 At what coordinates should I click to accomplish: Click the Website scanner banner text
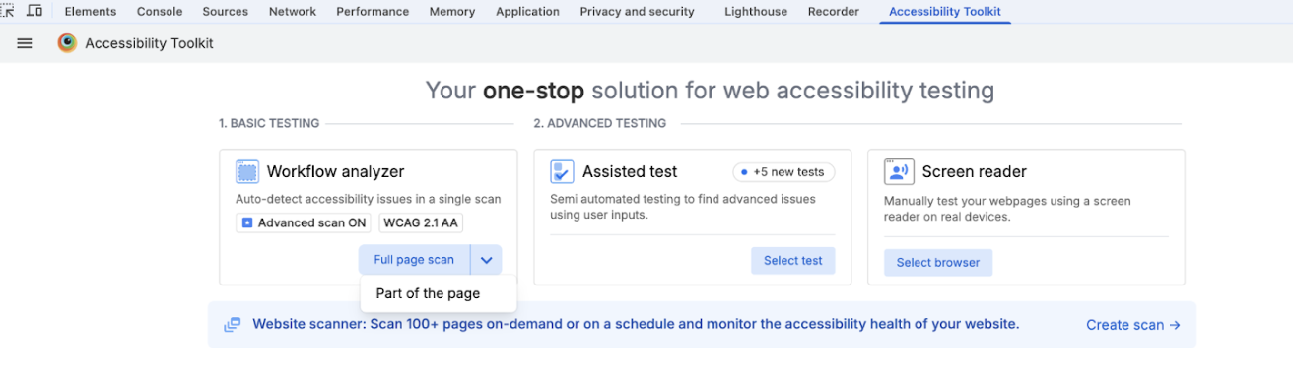[636, 324]
